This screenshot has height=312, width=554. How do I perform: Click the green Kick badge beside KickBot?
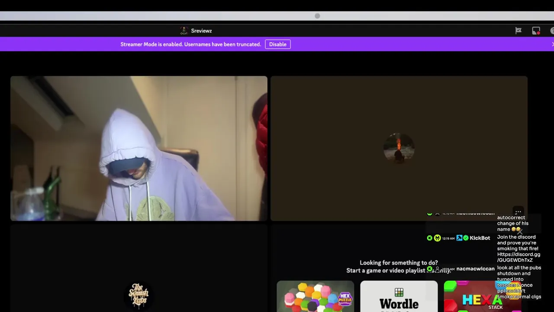(429, 238)
